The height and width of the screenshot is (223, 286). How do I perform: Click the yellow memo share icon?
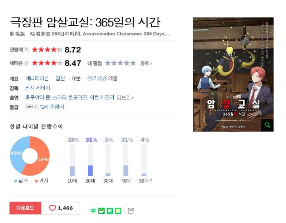[x=118, y=211]
